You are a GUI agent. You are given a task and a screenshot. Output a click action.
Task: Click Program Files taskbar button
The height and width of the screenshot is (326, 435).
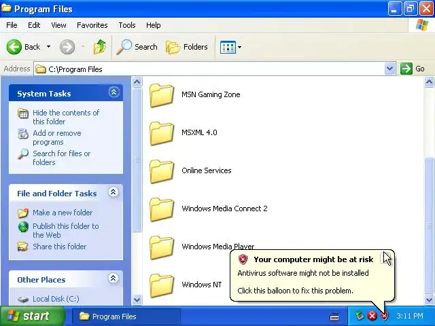(126, 316)
